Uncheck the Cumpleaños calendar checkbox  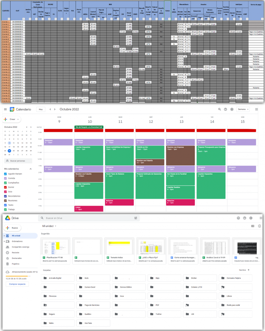[5, 182]
